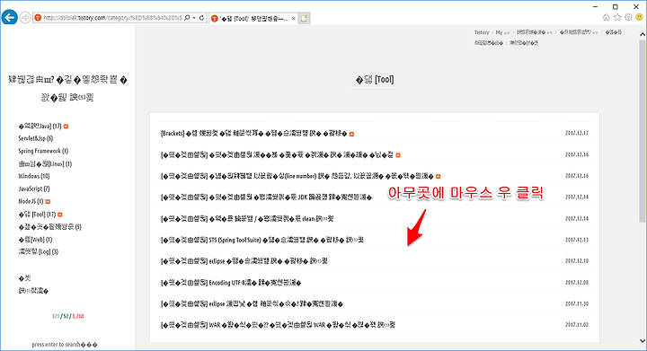Open the Servlet&Jsp (6) category
The image size is (647, 351).
35,138
